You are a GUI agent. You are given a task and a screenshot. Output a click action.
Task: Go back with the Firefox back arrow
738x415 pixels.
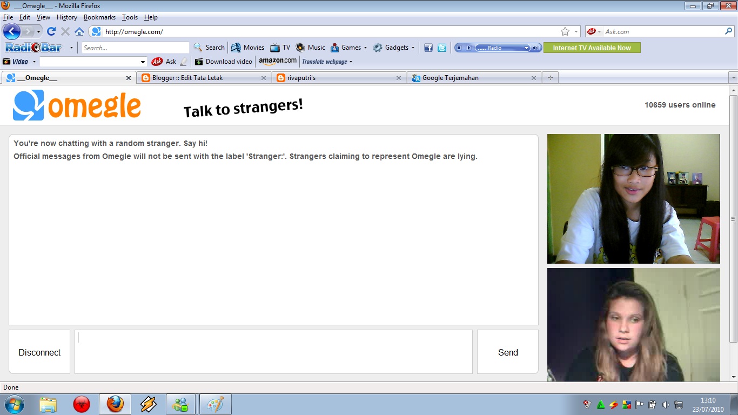(x=11, y=31)
